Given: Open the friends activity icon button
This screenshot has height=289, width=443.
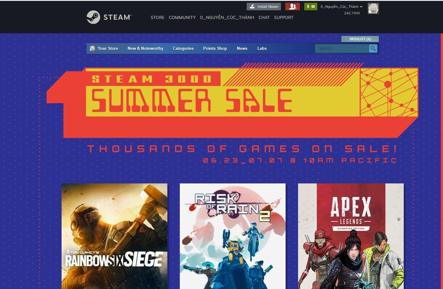Looking at the screenshot, I should 292,7.
